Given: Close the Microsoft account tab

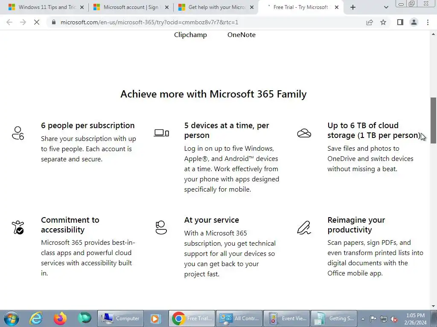Looking at the screenshot, I should (x=167, y=7).
